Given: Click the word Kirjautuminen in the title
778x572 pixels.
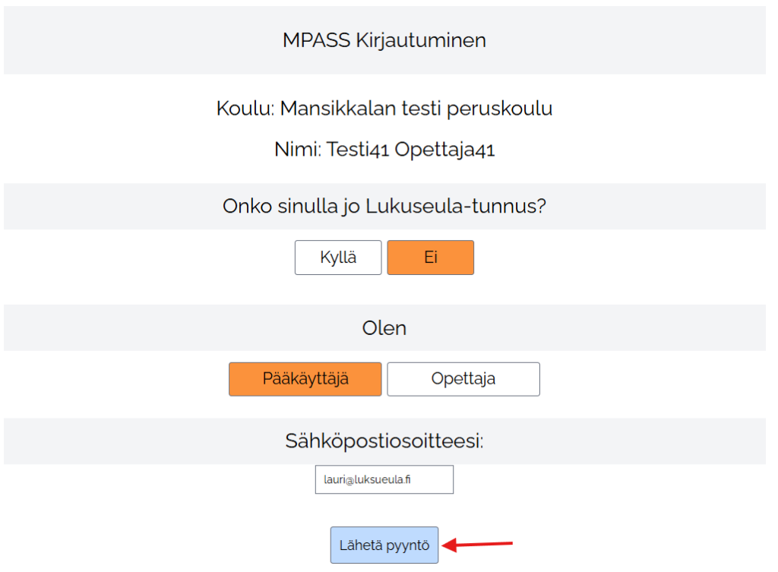Looking at the screenshot, I should click(420, 40).
